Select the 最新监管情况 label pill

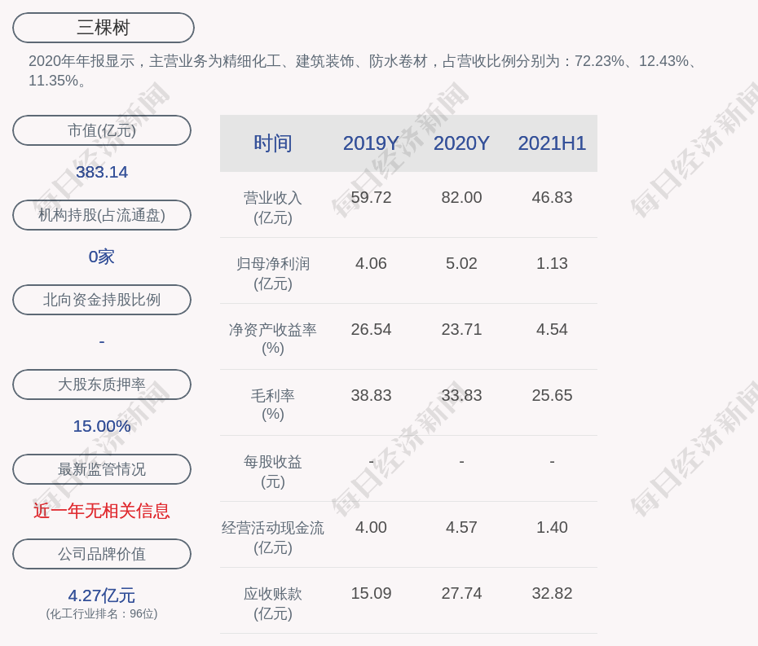102,469
